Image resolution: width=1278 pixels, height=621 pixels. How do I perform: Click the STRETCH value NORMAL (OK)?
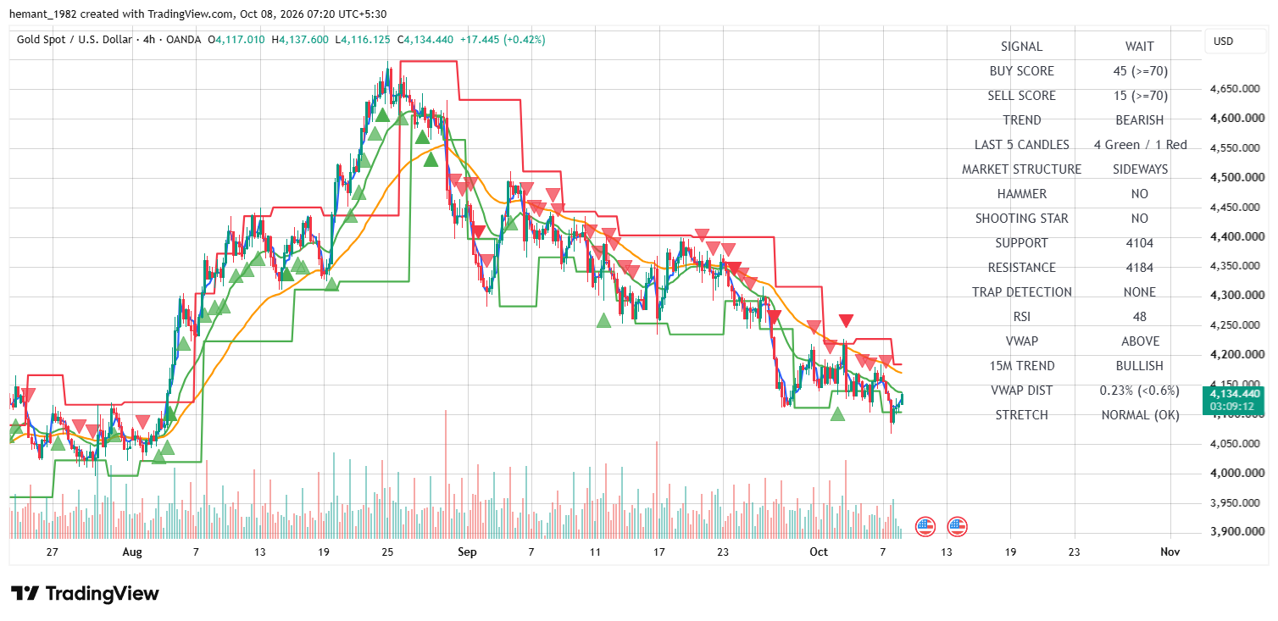[x=1140, y=415]
